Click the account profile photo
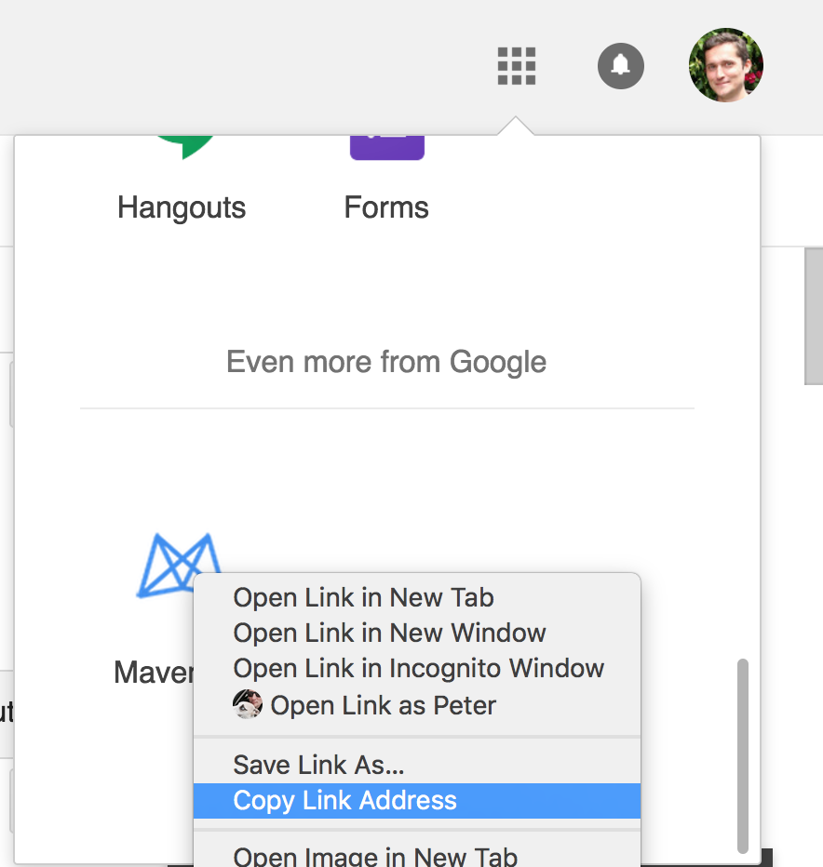The height and width of the screenshot is (867, 823). [x=726, y=65]
